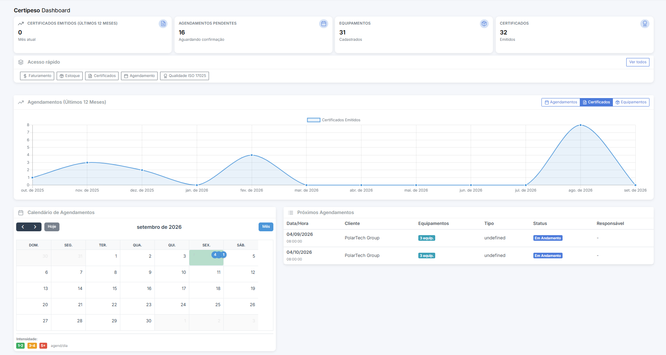Click the orange 3-4 intensity swatch

(x=32, y=346)
